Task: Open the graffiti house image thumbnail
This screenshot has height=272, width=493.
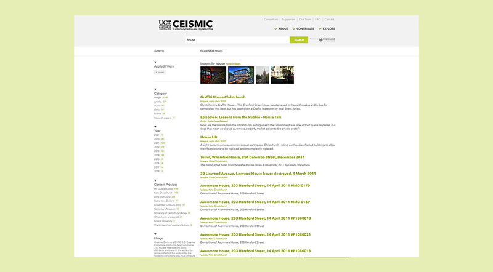Action: pyautogui.click(x=213, y=75)
